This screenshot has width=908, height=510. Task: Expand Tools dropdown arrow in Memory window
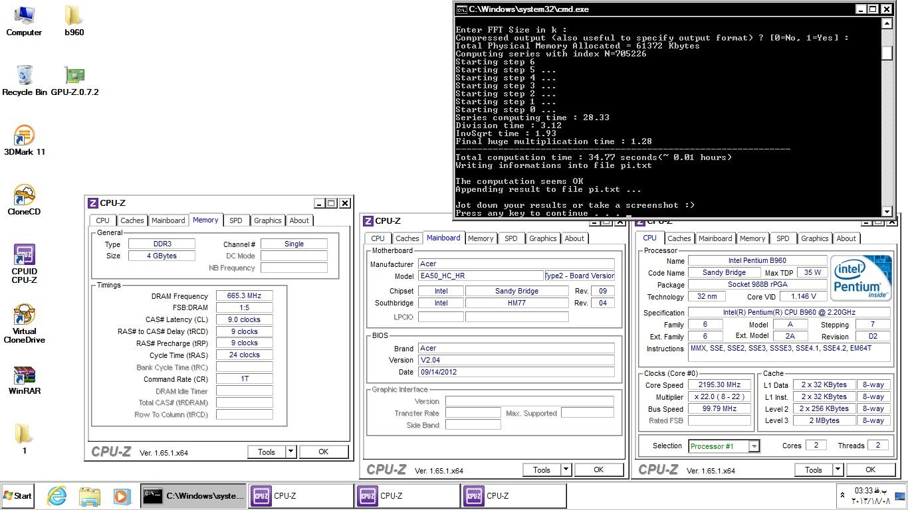pos(290,452)
